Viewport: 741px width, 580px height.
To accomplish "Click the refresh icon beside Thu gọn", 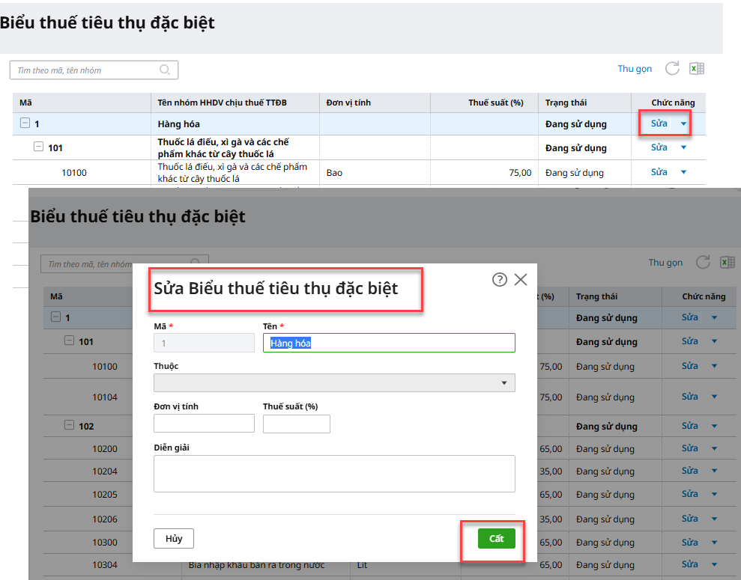I will click(x=672, y=69).
